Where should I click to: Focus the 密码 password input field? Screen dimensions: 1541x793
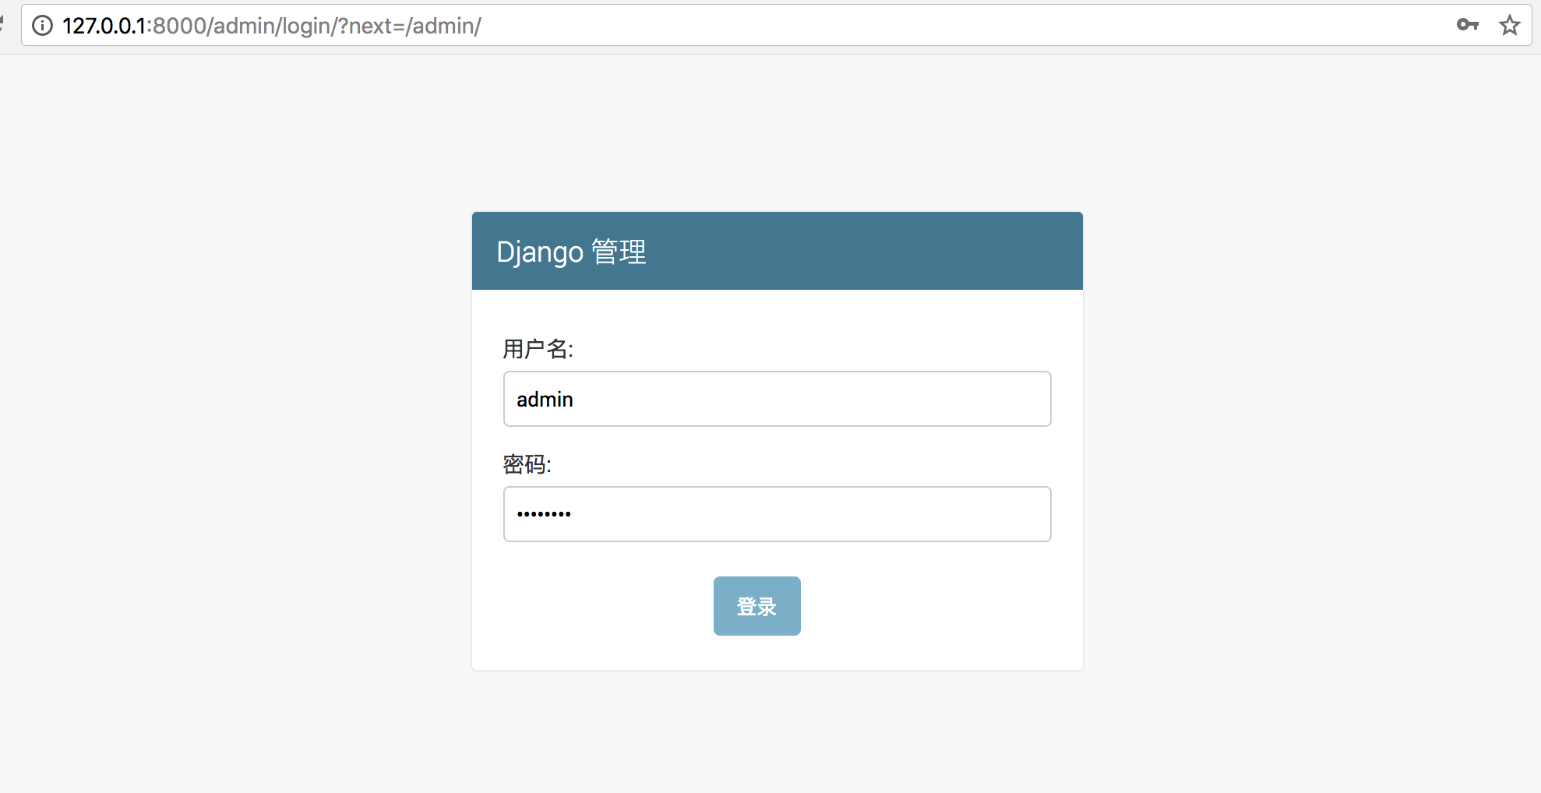pyautogui.click(x=777, y=514)
